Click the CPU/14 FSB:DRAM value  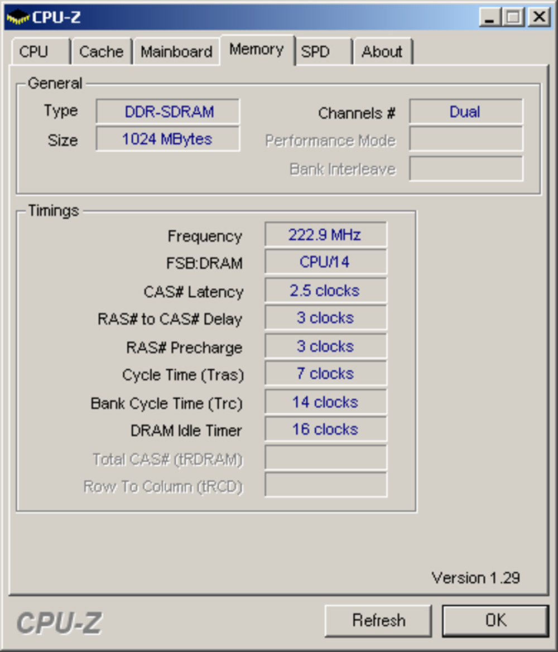click(326, 262)
